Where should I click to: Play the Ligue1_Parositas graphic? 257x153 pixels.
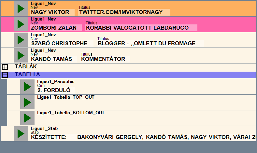(28, 87)
